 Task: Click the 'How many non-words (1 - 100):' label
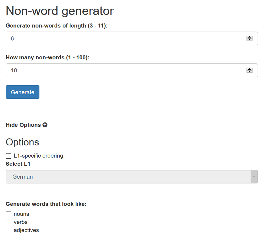click(48, 57)
